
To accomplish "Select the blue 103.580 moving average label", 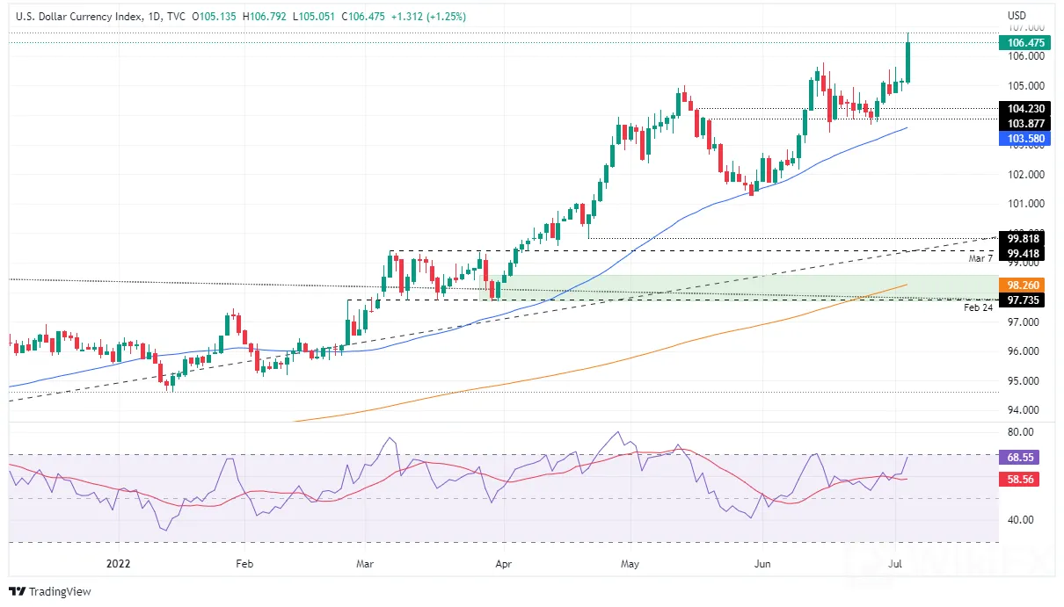I will pos(1025,139).
